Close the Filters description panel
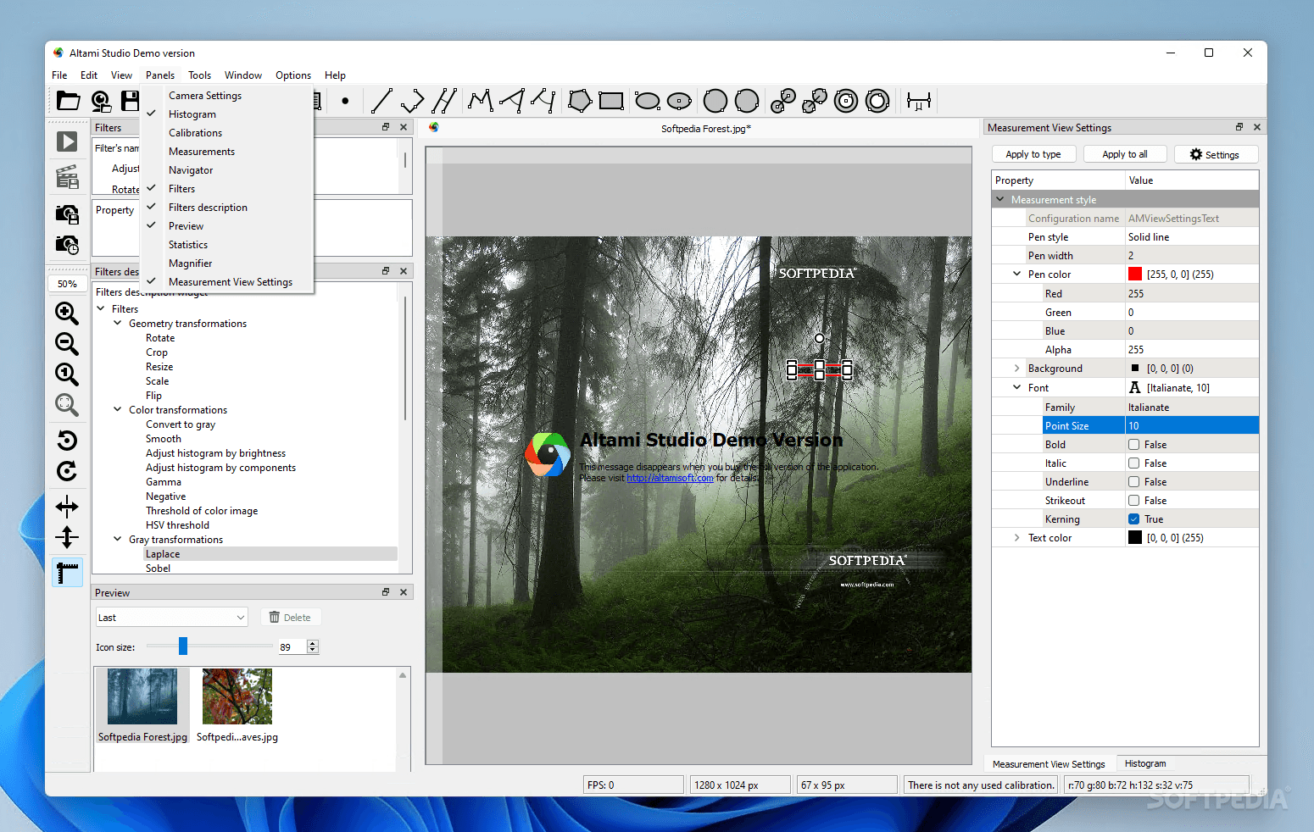This screenshot has width=1314, height=832. (404, 271)
